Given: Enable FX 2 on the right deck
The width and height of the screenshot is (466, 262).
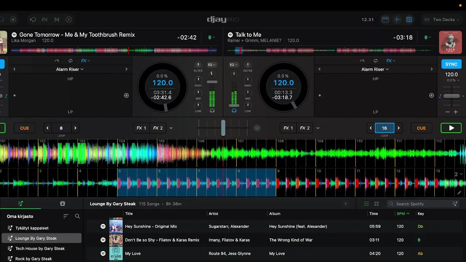Looking at the screenshot, I should (x=305, y=128).
